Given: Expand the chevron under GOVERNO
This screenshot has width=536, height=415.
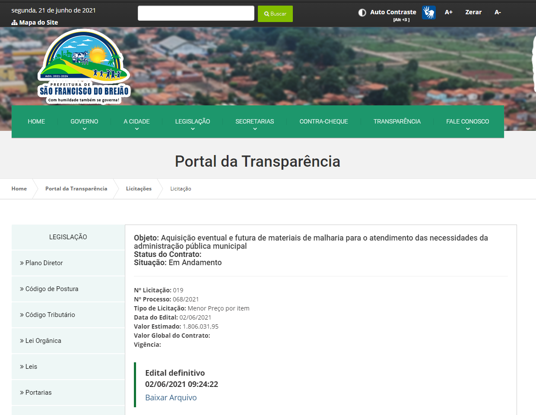Looking at the screenshot, I should [x=85, y=129].
